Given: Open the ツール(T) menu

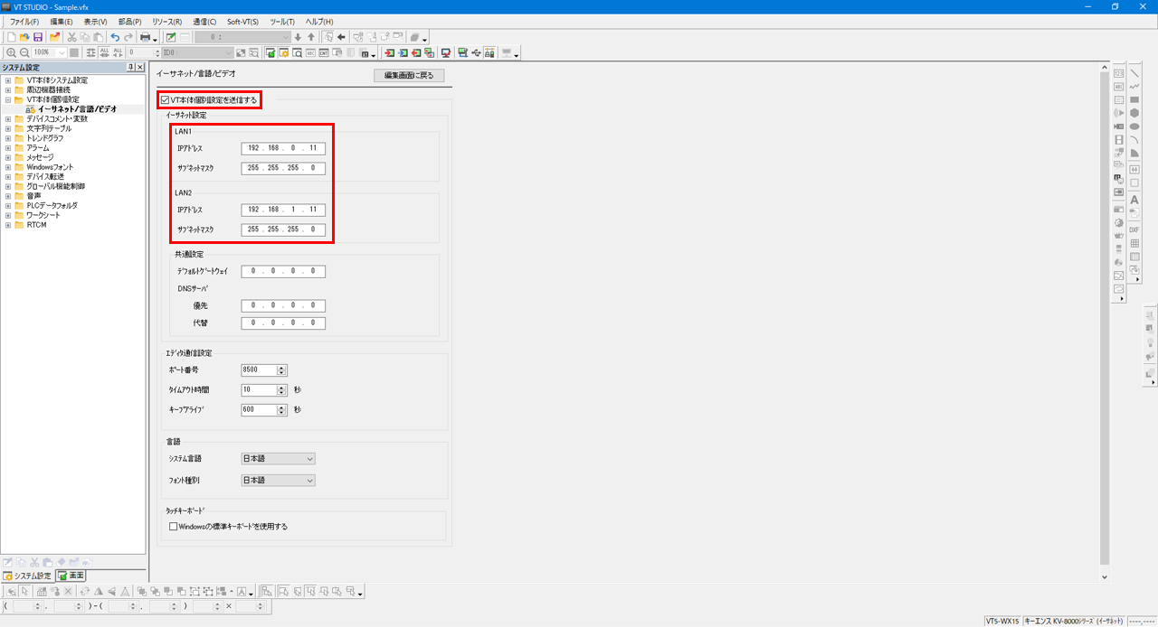Looking at the screenshot, I should (282, 21).
